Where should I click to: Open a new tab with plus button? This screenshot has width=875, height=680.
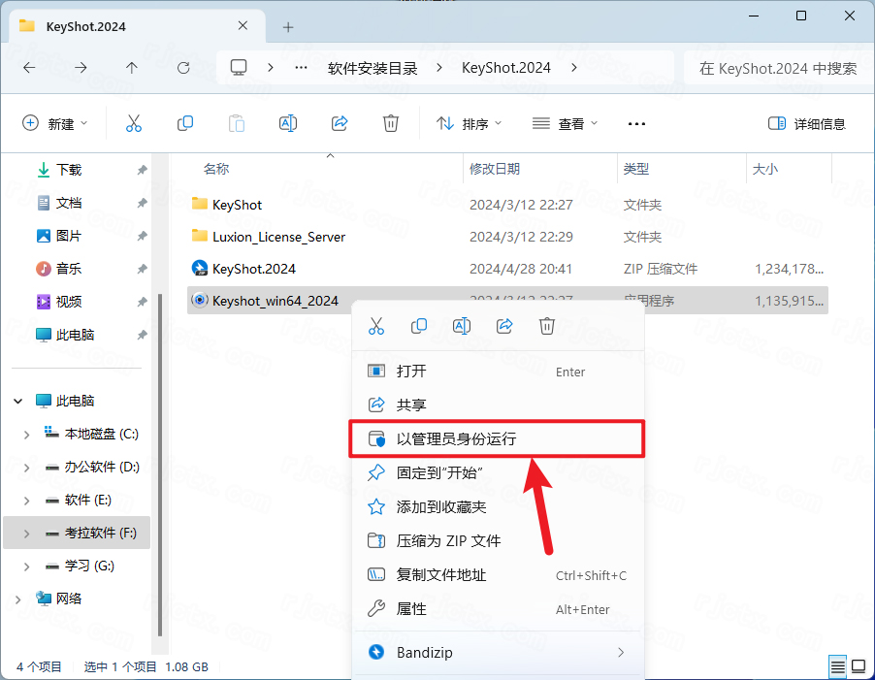(288, 27)
